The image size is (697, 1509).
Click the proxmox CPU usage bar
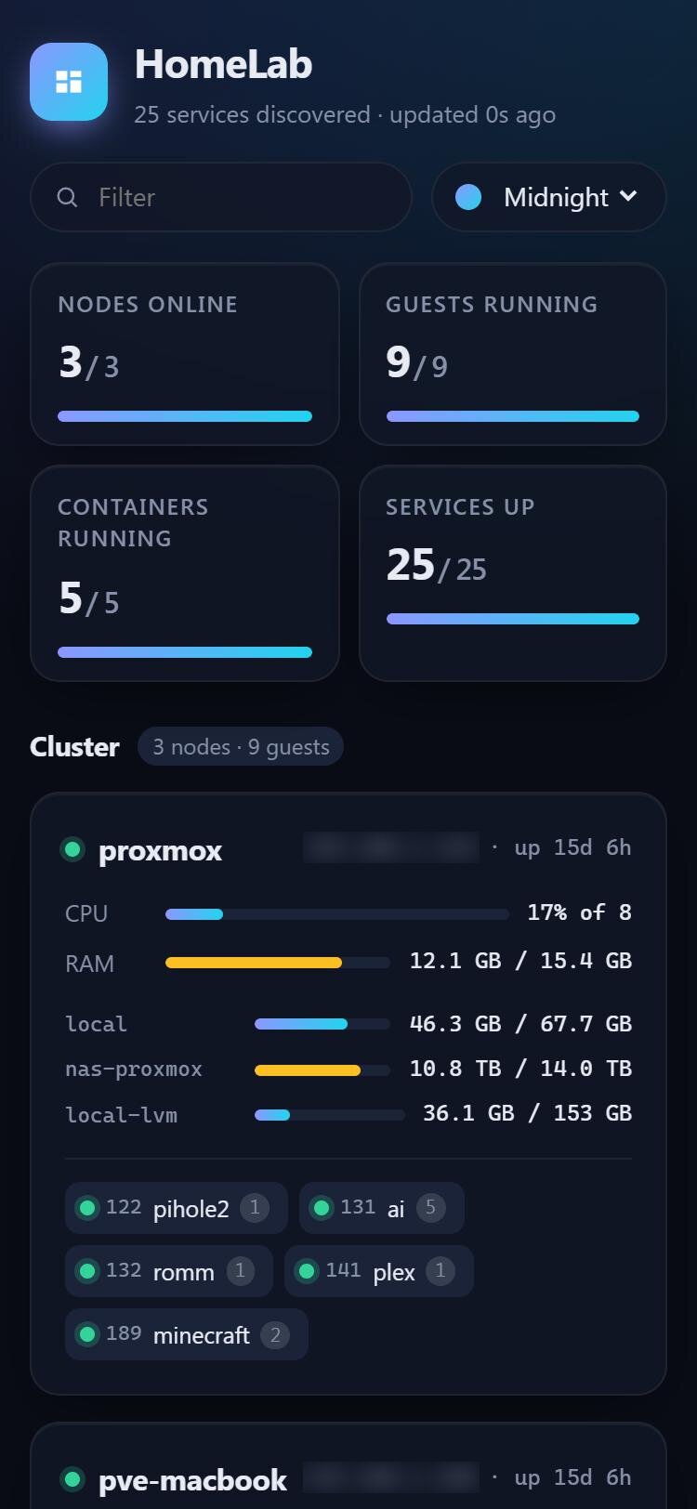(x=337, y=914)
